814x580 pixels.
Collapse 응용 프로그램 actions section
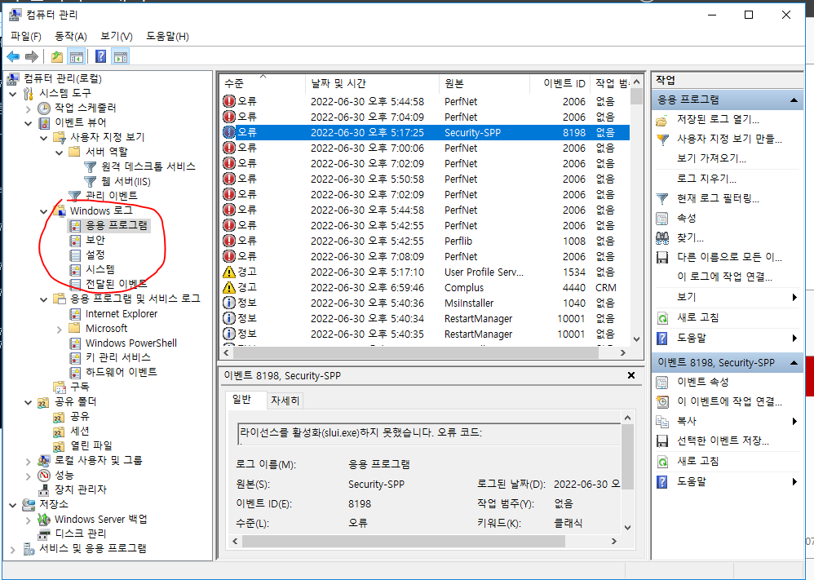pos(794,100)
